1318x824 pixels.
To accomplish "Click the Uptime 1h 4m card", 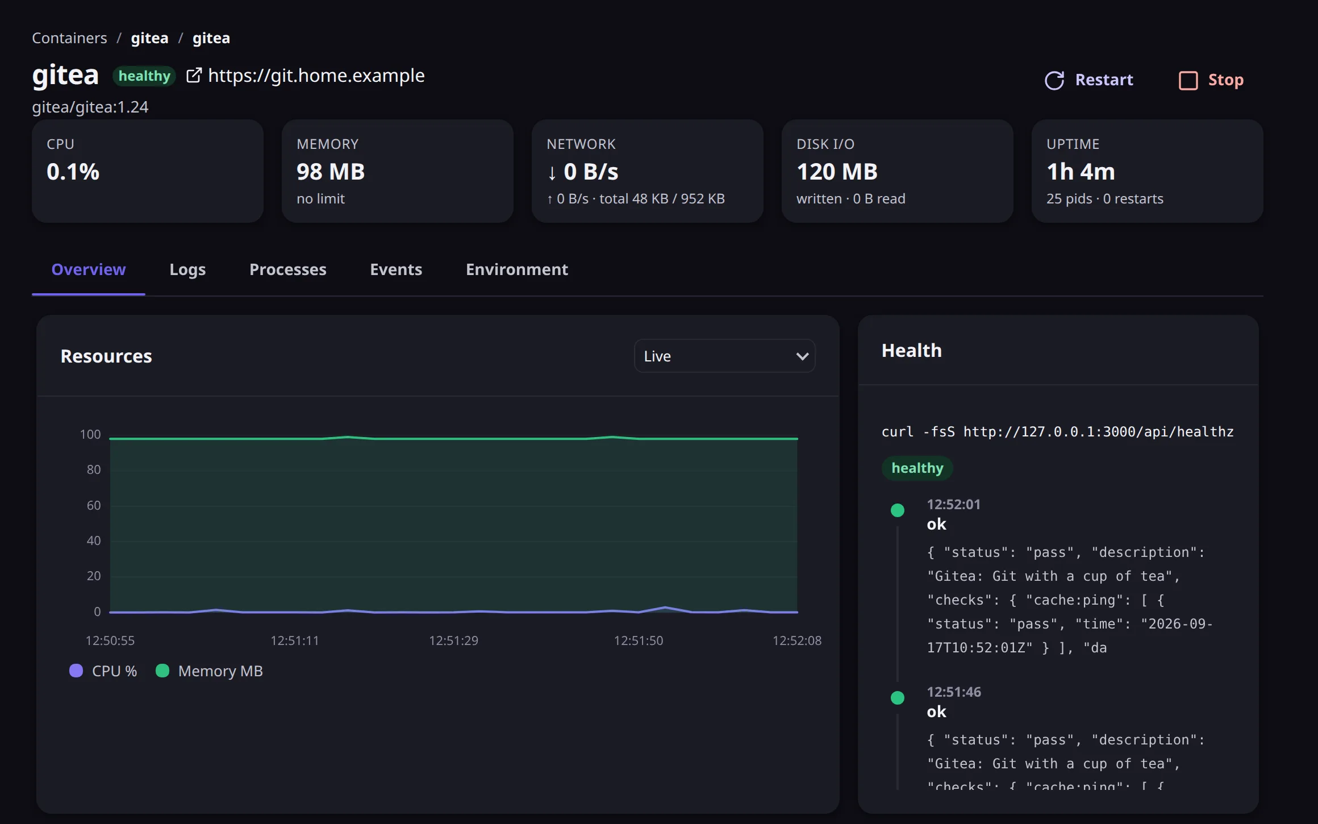I will coord(1148,171).
